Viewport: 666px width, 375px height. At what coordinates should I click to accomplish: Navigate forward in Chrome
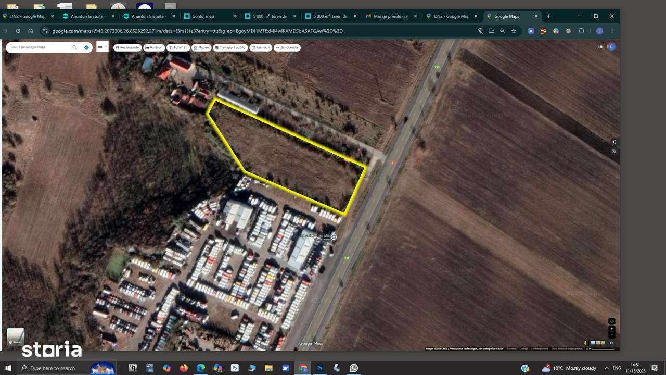pos(6,31)
